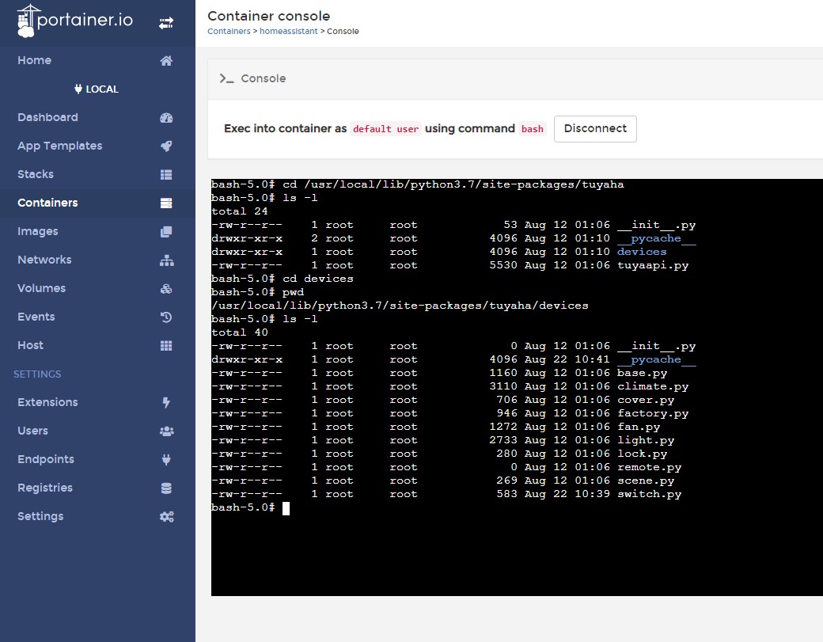Open the Stacks list icon
Screen dimensions: 823x642
click(166, 174)
